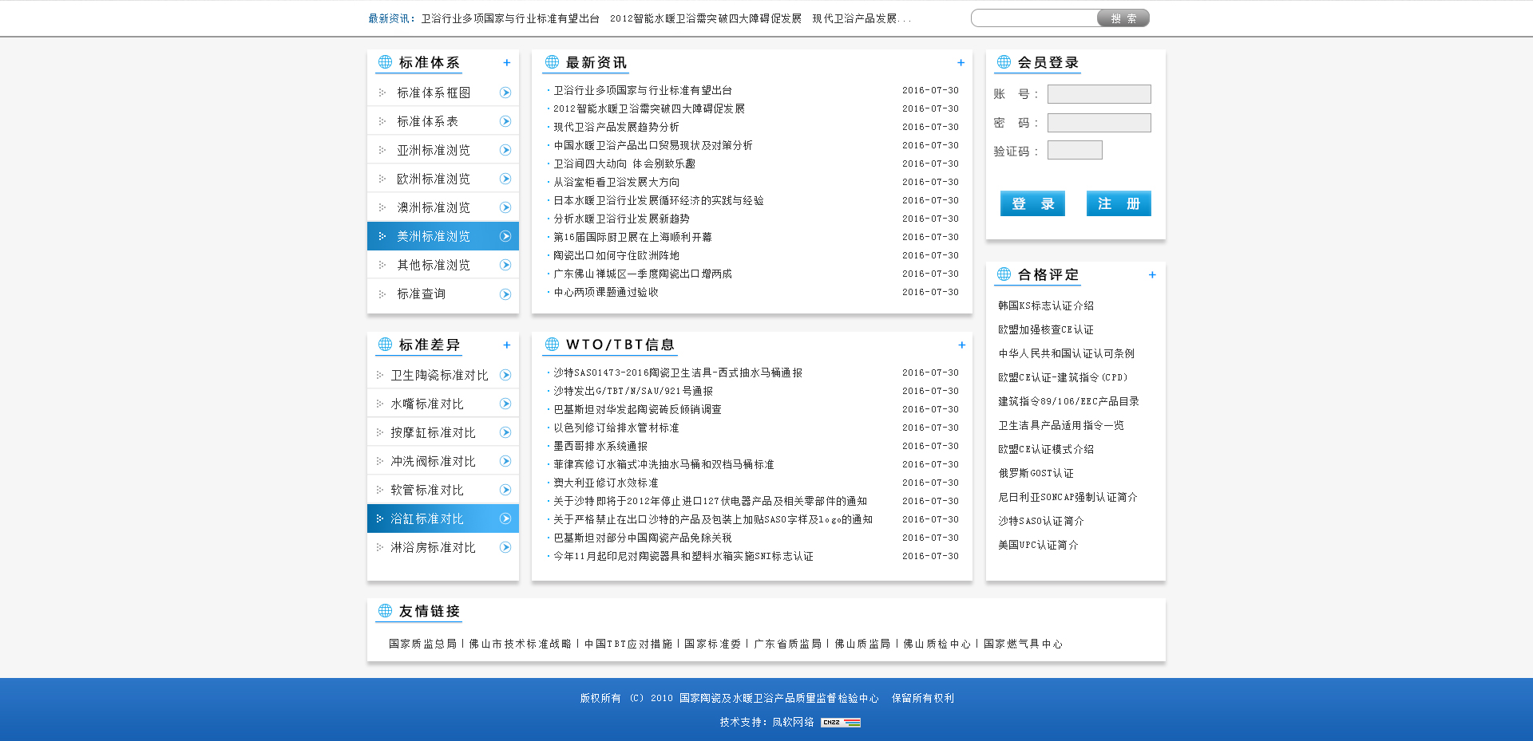Open the 俄罗斯GOST认证 link
This screenshot has height=741, width=1533.
click(1036, 473)
